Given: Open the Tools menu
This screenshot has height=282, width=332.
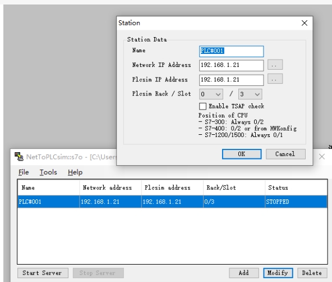Looking at the screenshot, I should pos(48,172).
